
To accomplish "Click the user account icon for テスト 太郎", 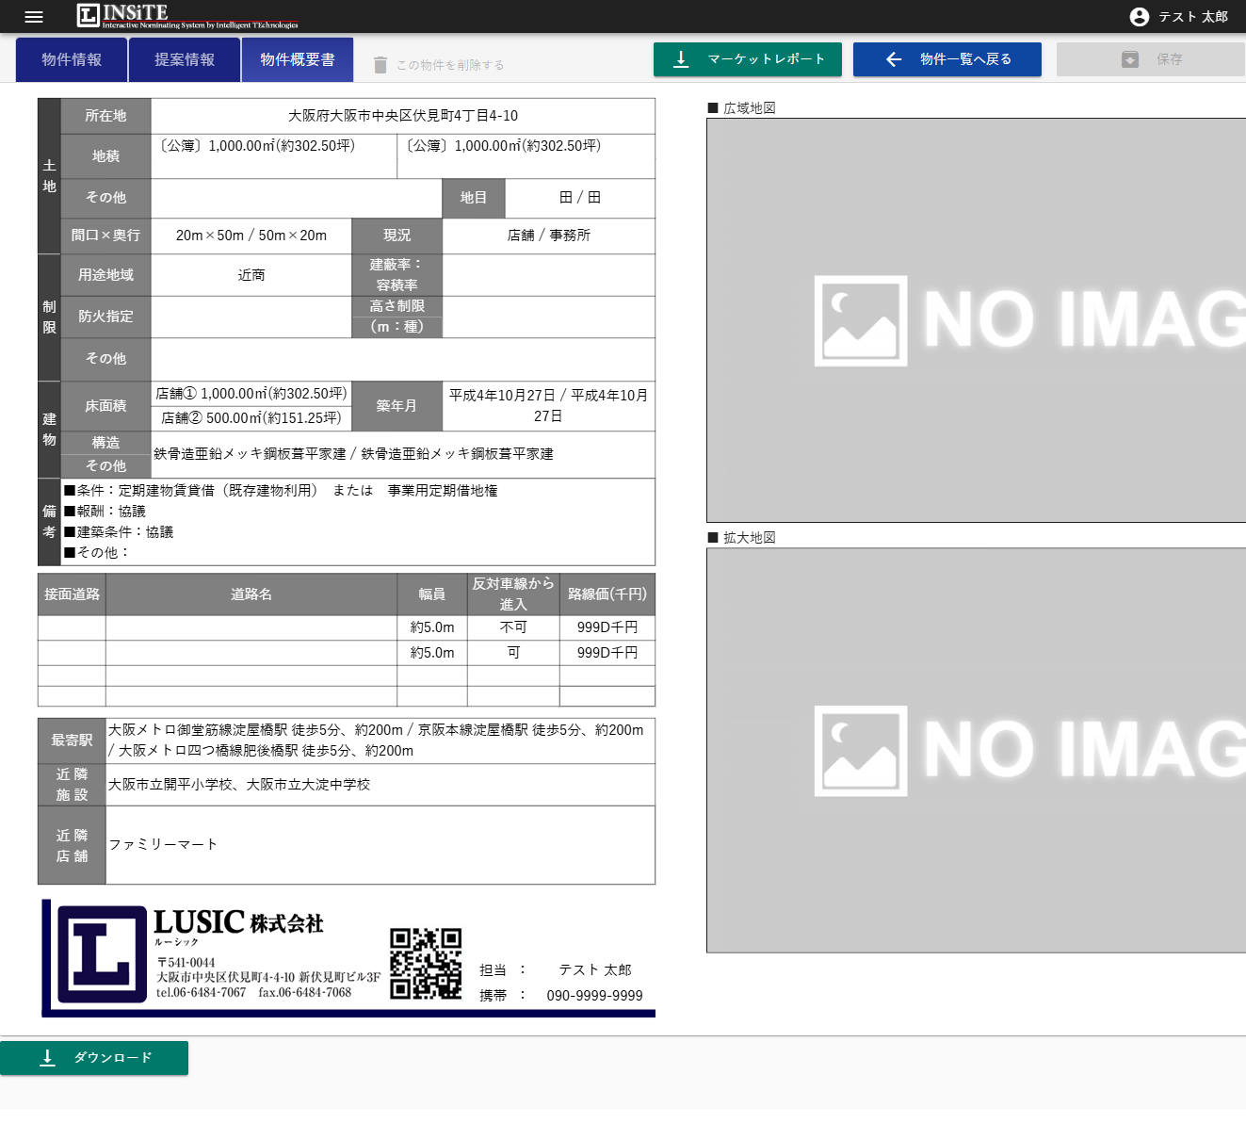I will 1140,16.
